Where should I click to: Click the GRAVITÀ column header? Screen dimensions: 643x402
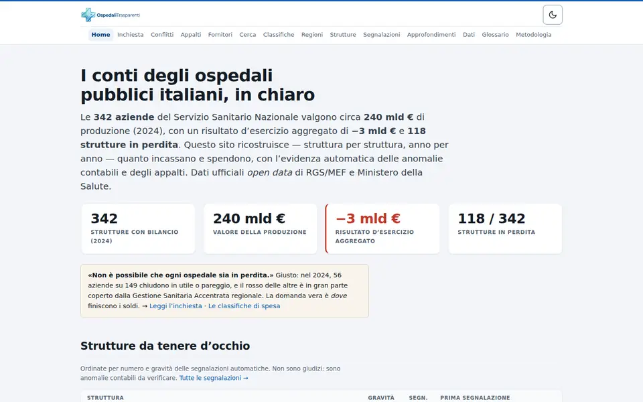(x=381, y=398)
